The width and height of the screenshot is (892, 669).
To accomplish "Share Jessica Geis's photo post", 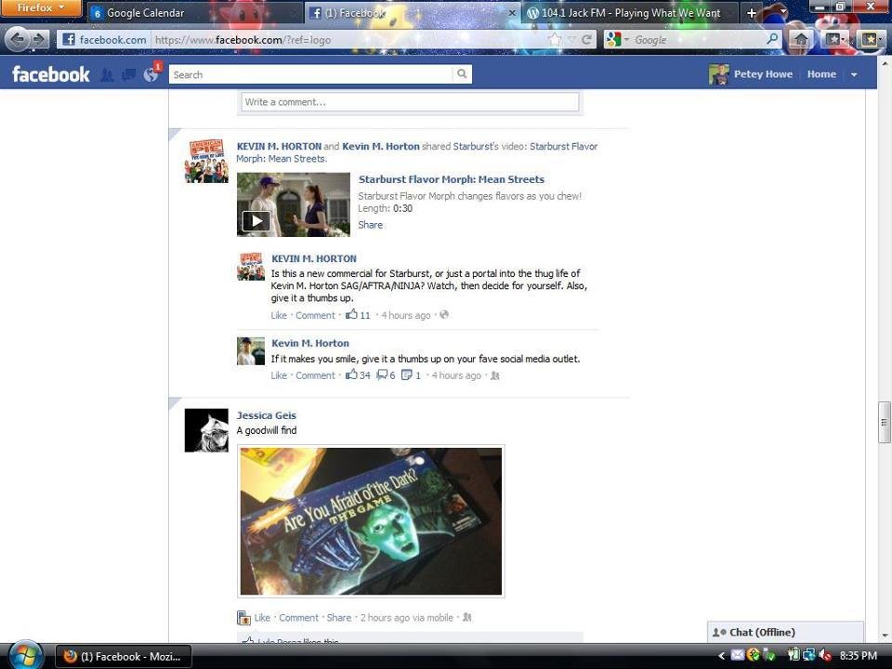I will click(x=339, y=618).
